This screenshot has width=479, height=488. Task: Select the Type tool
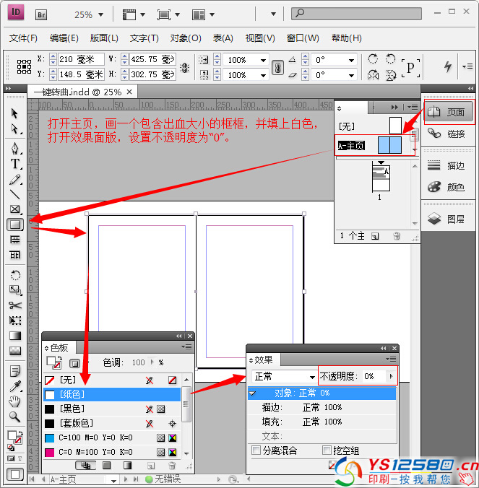[x=14, y=164]
